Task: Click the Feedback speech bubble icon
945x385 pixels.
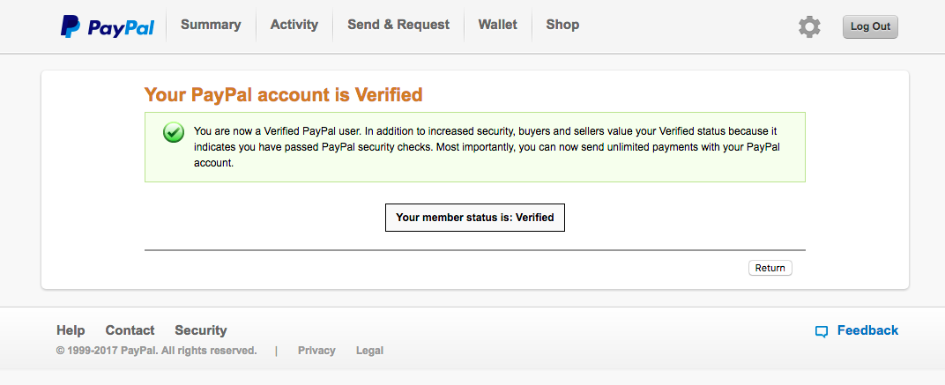Action: [x=822, y=332]
